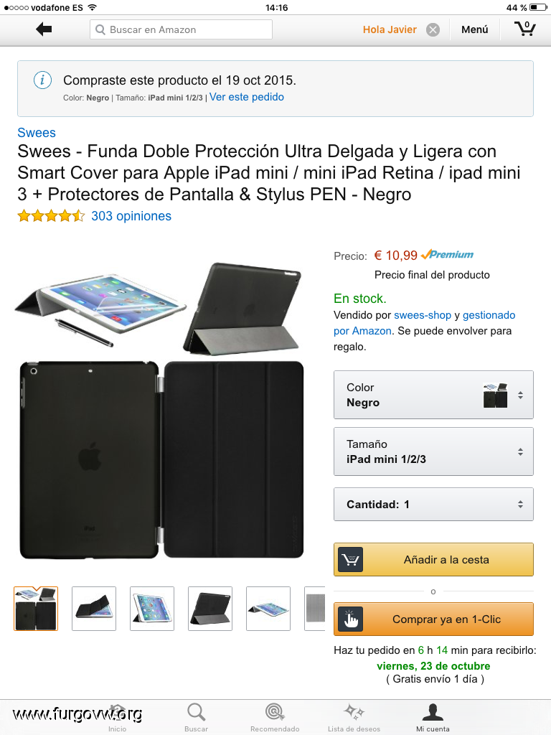Click the star rating icons
Viewport: 551px width, 735px height.
click(x=51, y=216)
